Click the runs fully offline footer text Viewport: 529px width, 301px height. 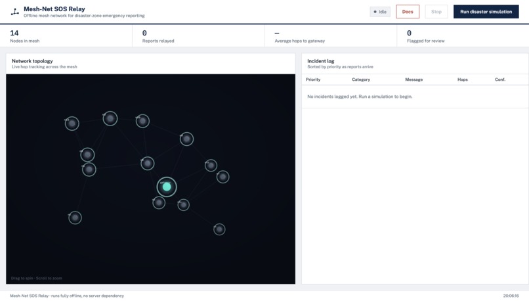tap(67, 296)
